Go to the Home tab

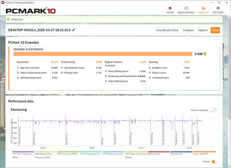click(170, 10)
